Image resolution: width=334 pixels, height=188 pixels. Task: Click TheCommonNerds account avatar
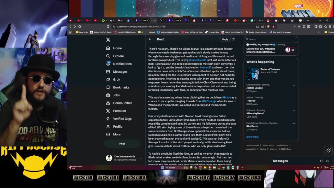click(109, 158)
